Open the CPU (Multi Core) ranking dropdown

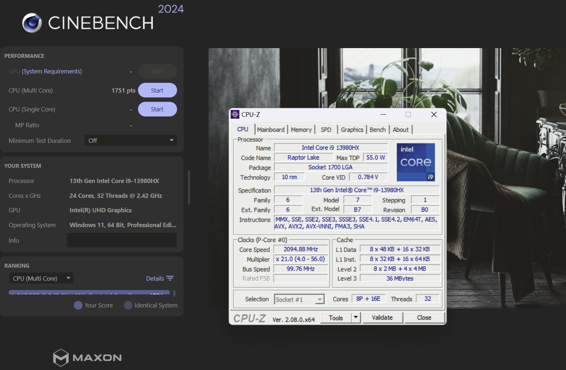tap(41, 278)
